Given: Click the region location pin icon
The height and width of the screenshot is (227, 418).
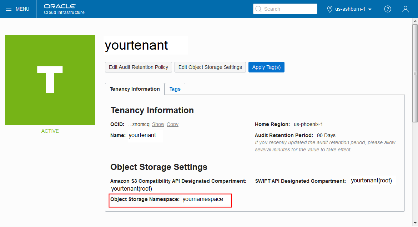Looking at the screenshot, I should [x=330, y=9].
